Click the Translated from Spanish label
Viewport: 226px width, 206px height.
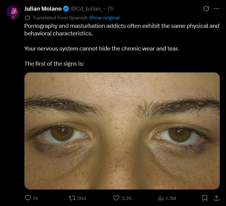tap(60, 18)
